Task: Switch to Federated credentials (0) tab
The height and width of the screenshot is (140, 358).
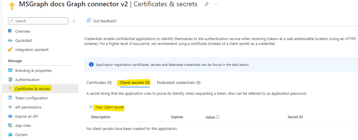Action: (x=179, y=83)
